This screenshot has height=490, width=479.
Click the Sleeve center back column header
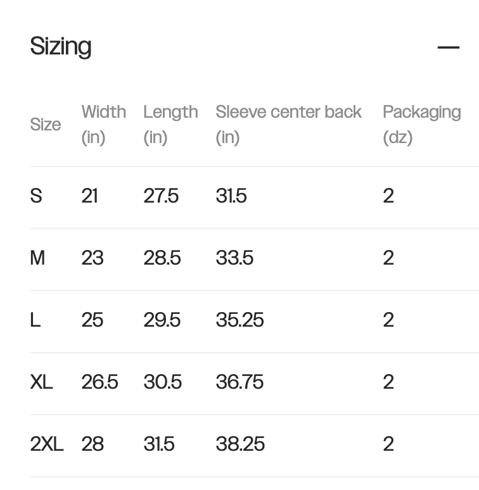[288, 124]
